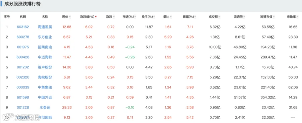Sort by 涨跌幅(%) red arrow icon

tap(96, 17)
